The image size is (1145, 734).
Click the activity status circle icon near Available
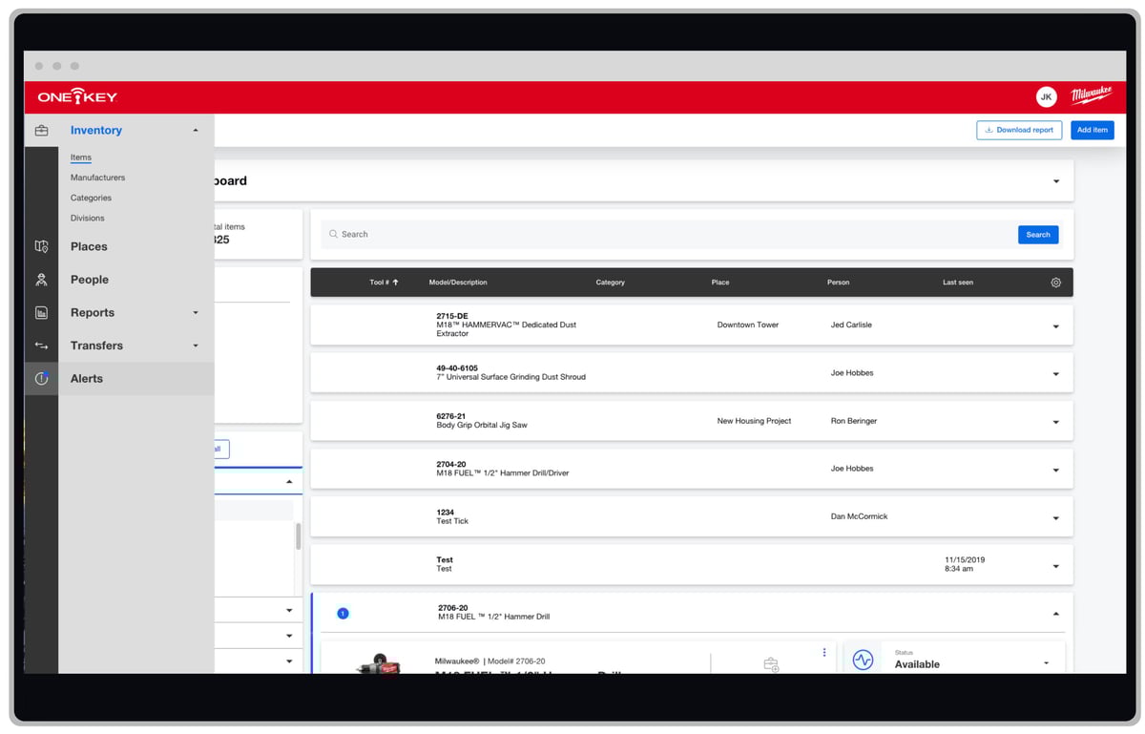click(x=863, y=660)
